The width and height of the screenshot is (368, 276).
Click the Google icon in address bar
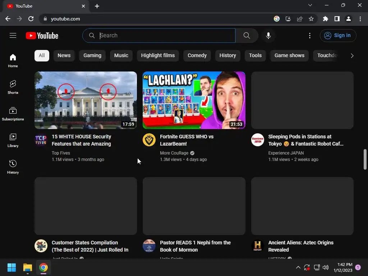[276, 19]
